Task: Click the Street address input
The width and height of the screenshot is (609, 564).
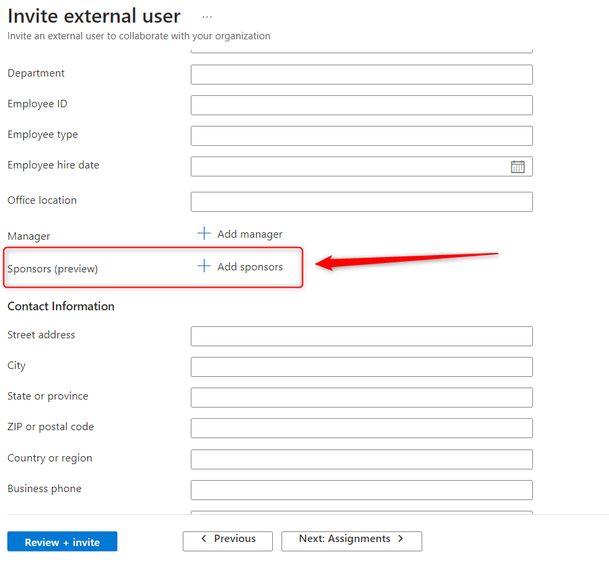Action: click(x=361, y=336)
